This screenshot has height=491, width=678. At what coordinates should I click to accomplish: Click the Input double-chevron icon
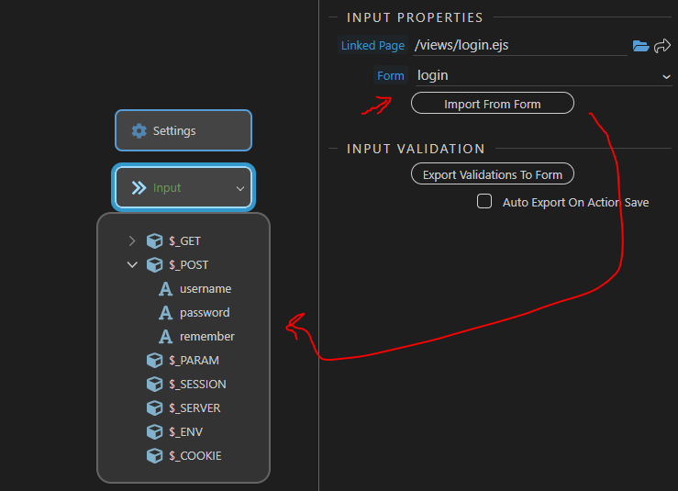[x=139, y=188]
